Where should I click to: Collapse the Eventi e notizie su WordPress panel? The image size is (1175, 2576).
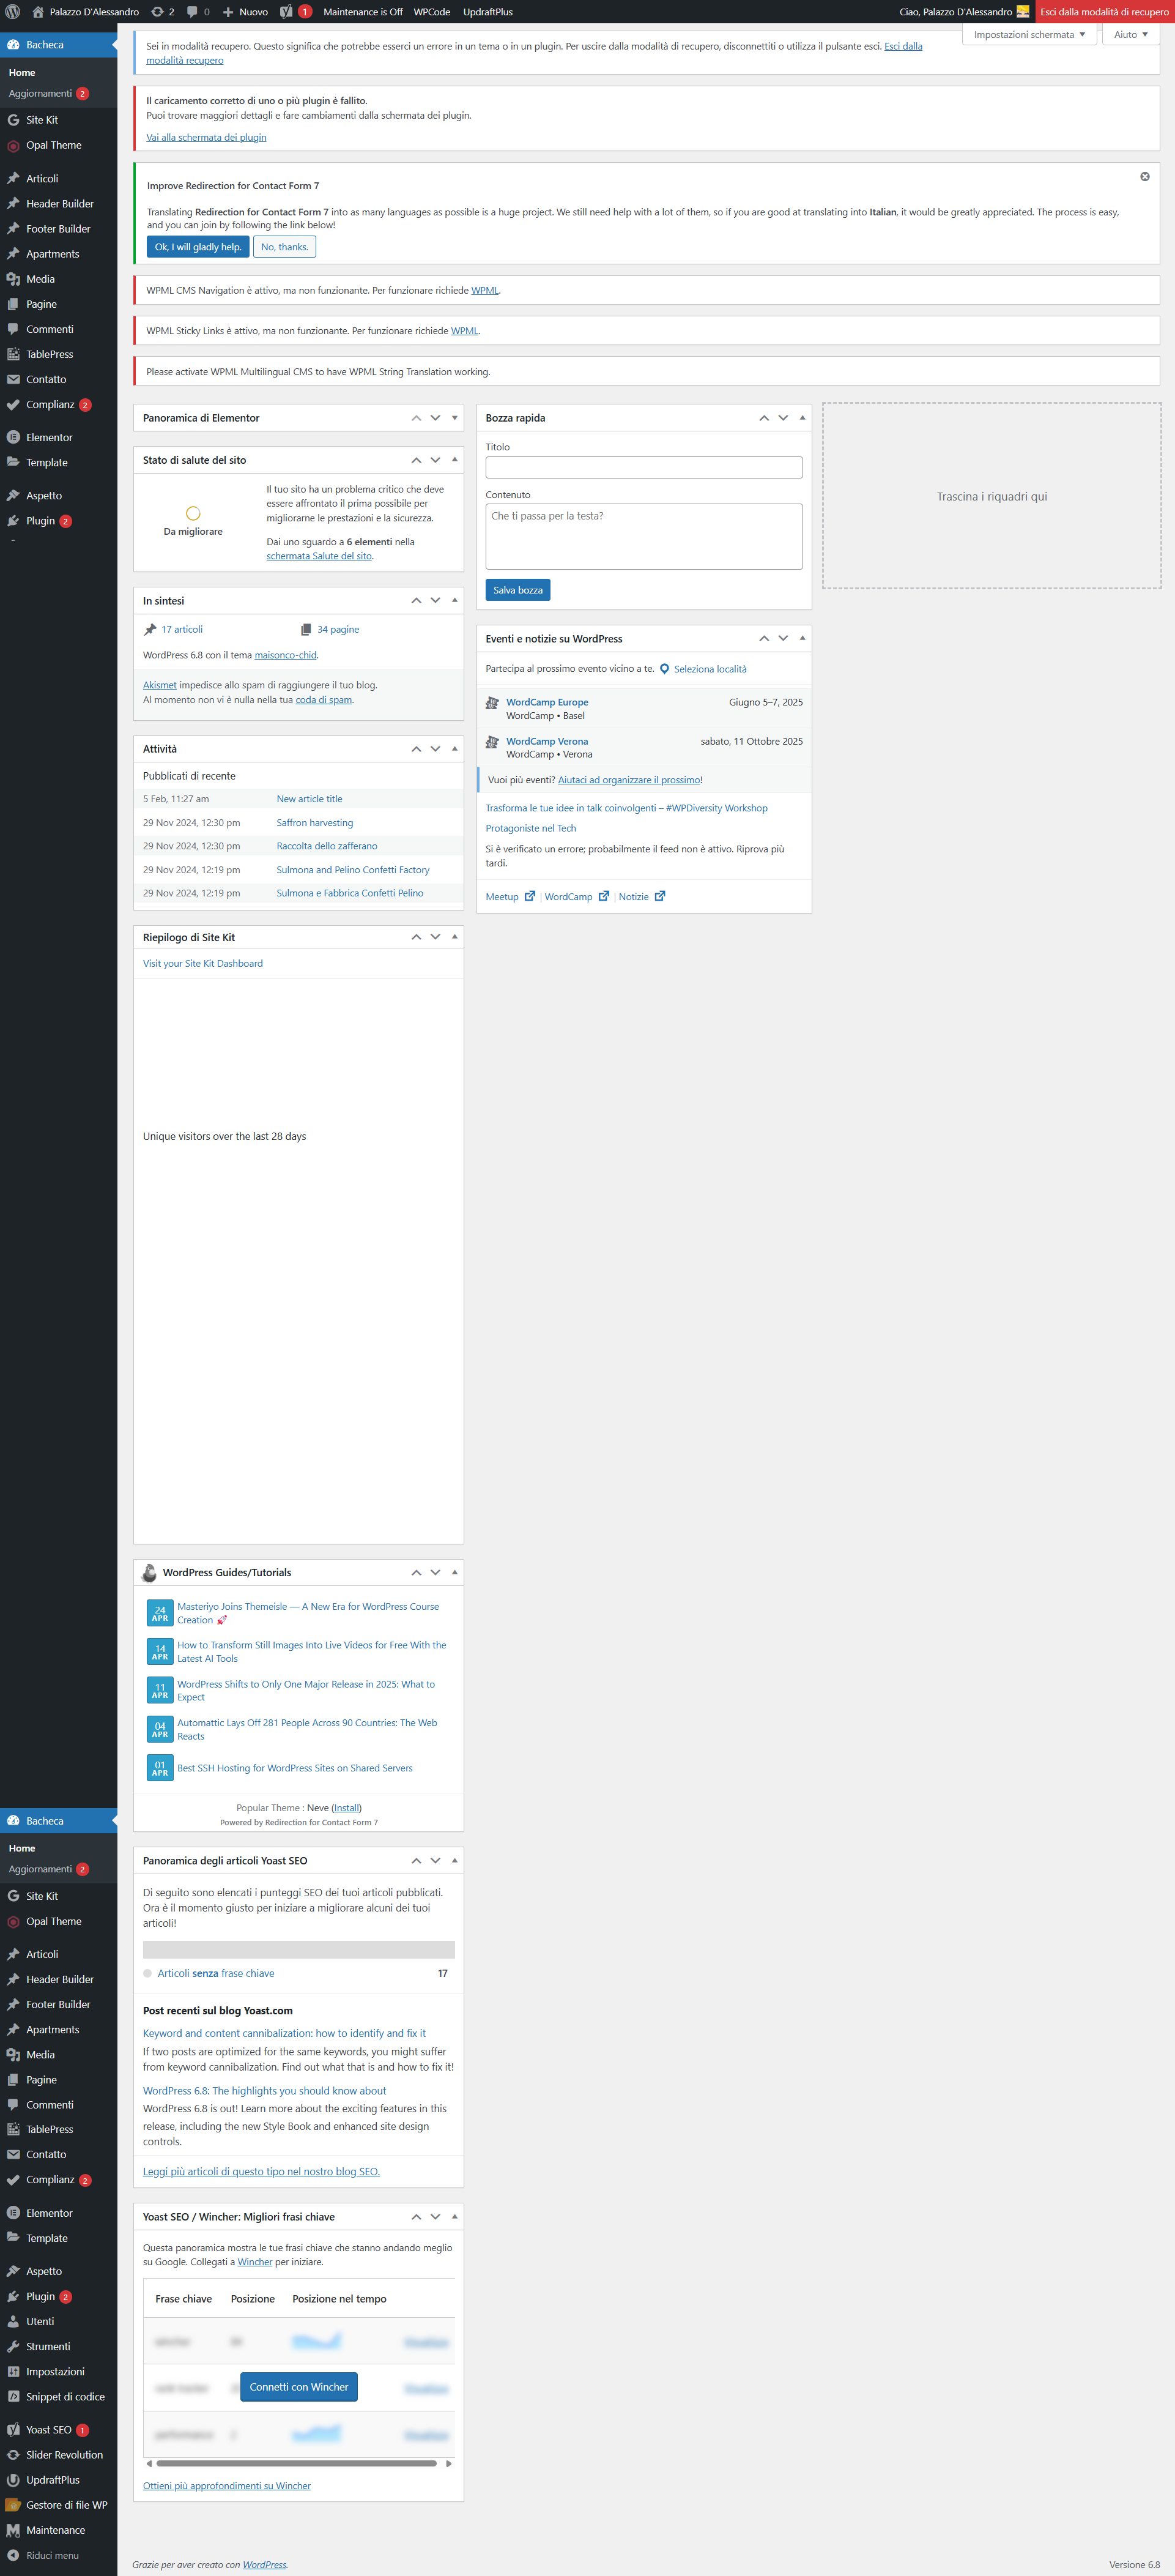802,638
